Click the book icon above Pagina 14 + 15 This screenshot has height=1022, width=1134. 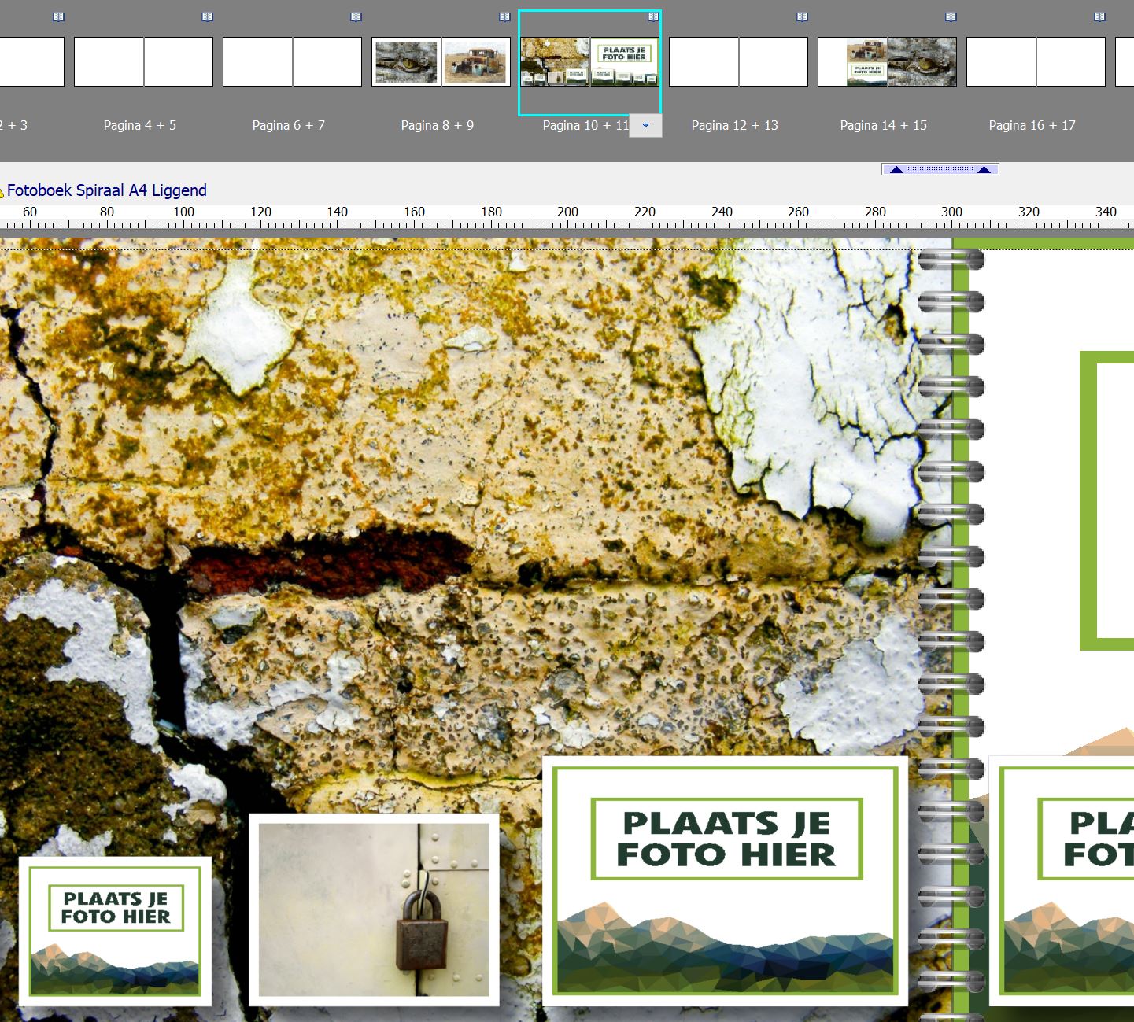pos(951,17)
